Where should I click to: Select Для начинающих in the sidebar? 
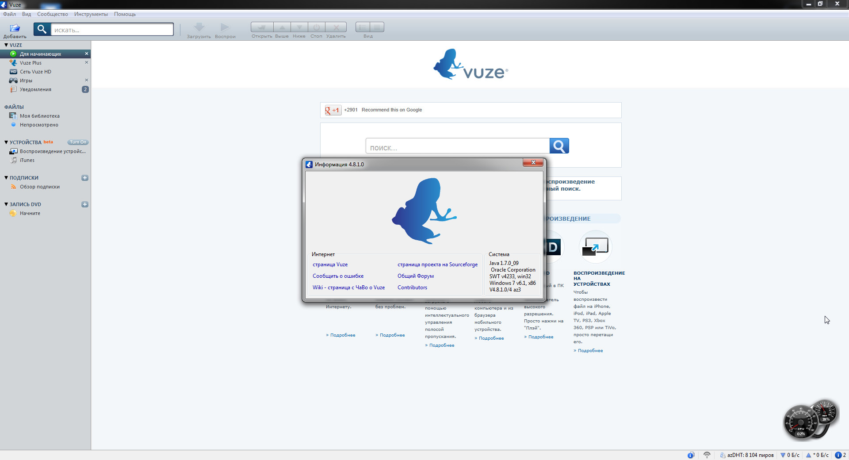[45, 54]
